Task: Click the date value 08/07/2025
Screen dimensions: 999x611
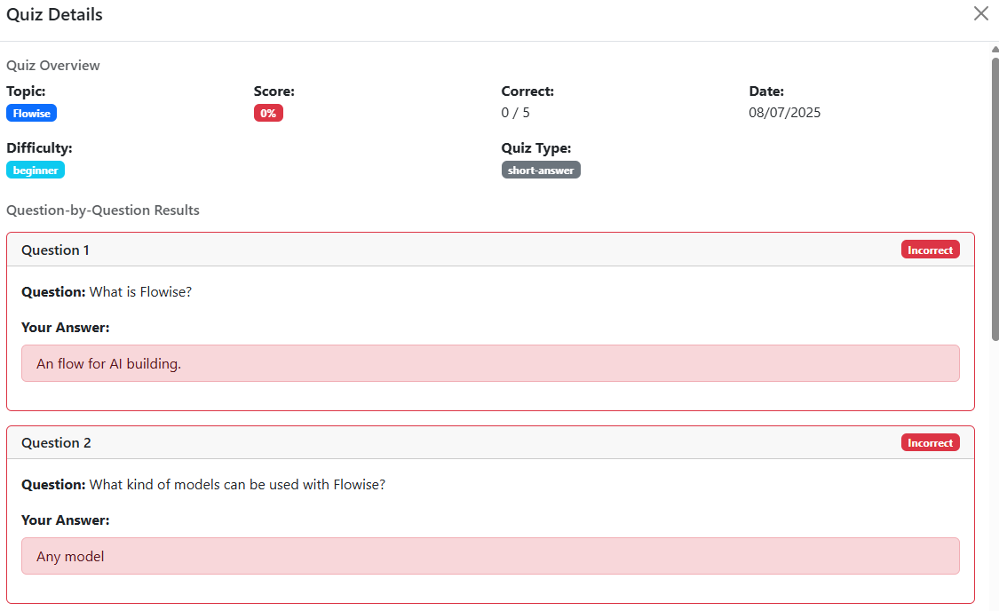Action: pos(784,113)
